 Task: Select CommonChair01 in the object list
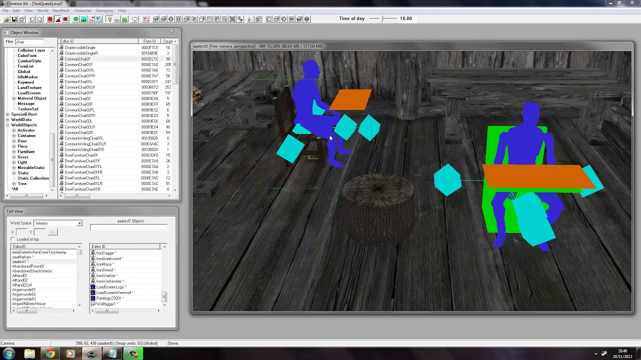pyautogui.click(x=78, y=59)
